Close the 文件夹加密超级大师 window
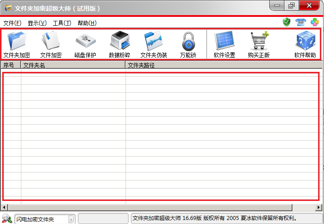The height and width of the screenshot is (224, 324). 309,5
